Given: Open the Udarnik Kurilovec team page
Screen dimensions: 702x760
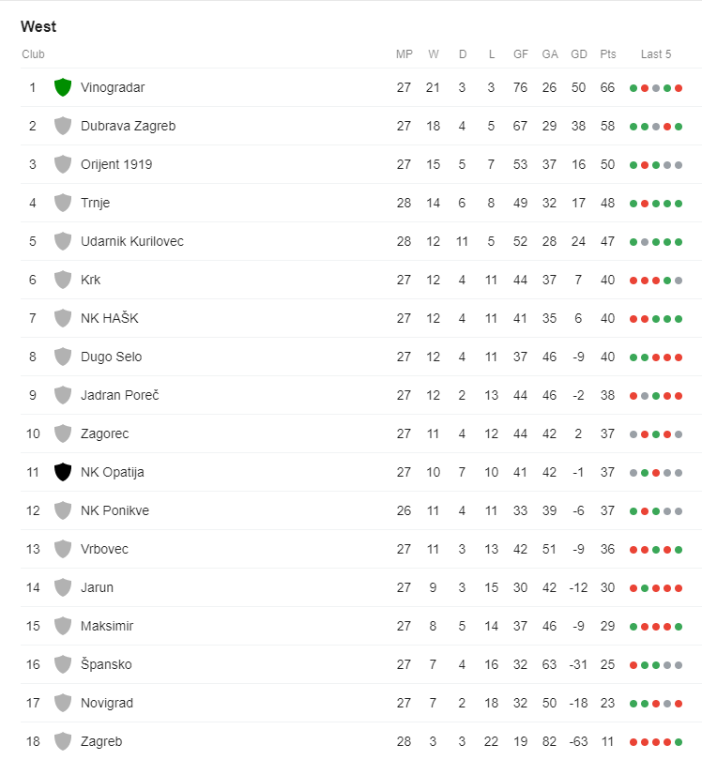Looking at the screenshot, I should 132,241.
